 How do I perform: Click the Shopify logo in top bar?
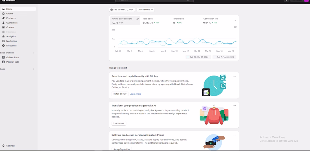tap(9, 1)
